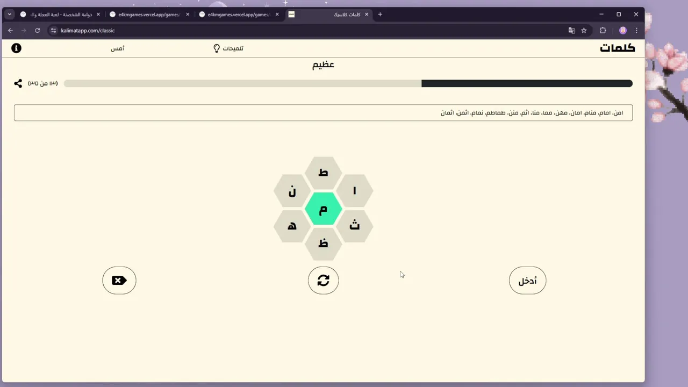Open the تلميحات hints link
The width and height of the screenshot is (688, 387).
pos(233,48)
